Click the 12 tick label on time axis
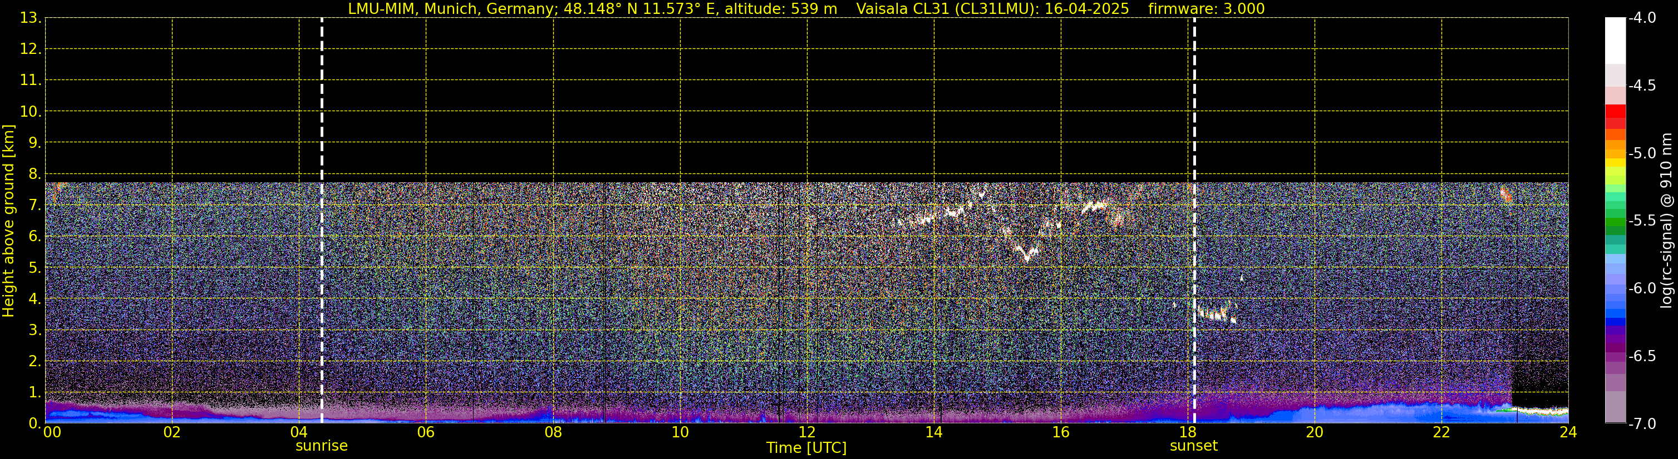This screenshot has width=1678, height=459. pos(806,432)
